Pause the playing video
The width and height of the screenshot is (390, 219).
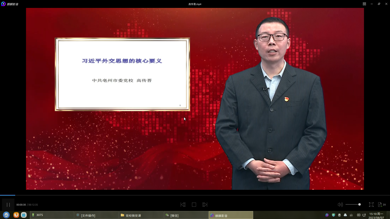8,205
